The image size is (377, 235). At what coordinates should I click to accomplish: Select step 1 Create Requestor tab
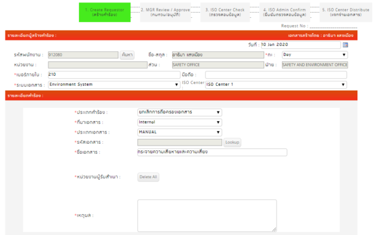105,12
